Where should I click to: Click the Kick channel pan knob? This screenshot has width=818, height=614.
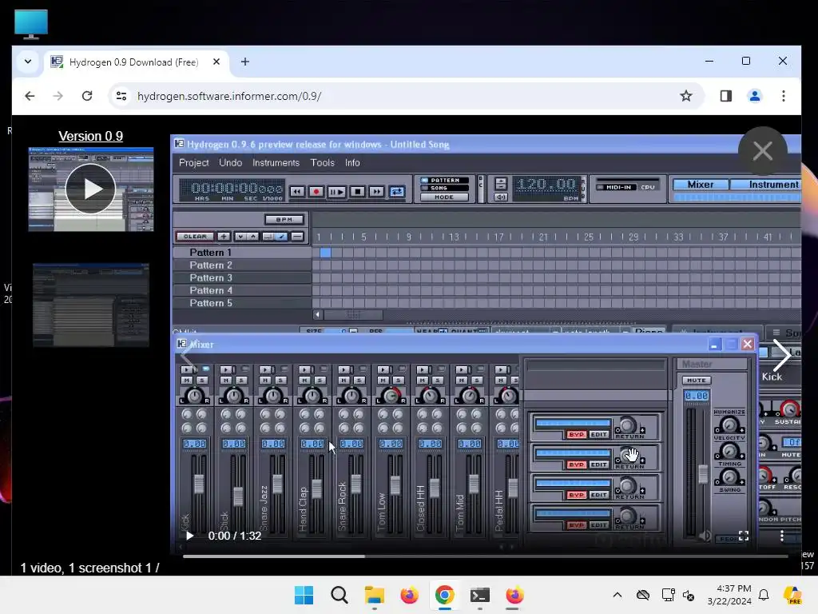(194, 397)
